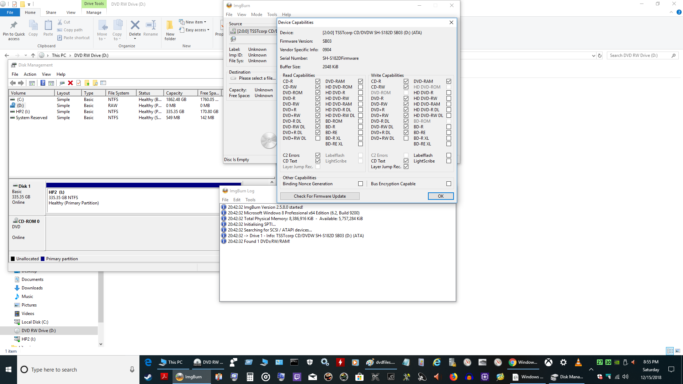Open the Action menu in Disk Management
This screenshot has width=683, height=384.
tap(30, 74)
